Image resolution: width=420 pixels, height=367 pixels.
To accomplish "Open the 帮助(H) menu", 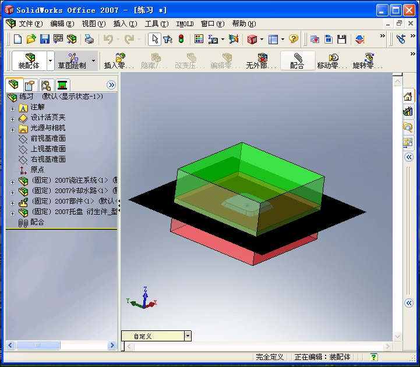I will click(244, 24).
